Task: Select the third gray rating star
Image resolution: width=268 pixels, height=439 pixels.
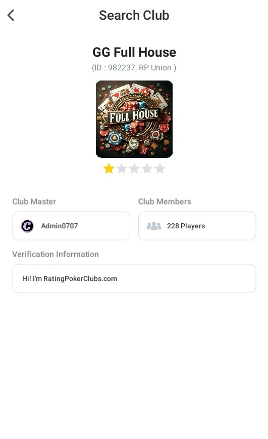Action: coord(134,169)
